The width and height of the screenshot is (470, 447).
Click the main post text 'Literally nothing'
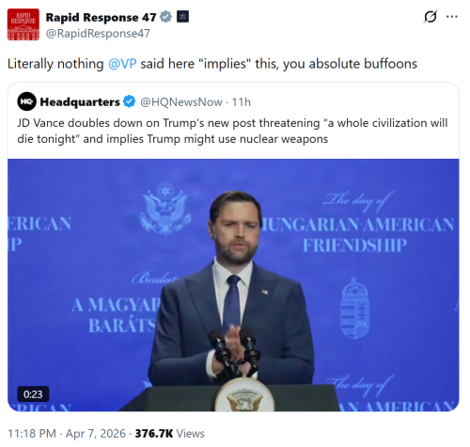[x=55, y=64]
